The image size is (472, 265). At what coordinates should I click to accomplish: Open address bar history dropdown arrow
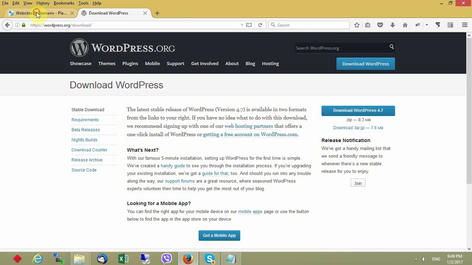[x=242, y=25]
